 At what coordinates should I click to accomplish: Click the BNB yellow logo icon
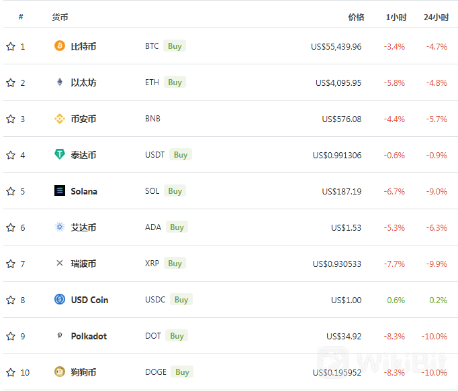60,119
